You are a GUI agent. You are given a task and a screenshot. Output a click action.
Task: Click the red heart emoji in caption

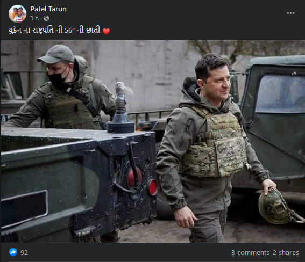click(x=106, y=31)
